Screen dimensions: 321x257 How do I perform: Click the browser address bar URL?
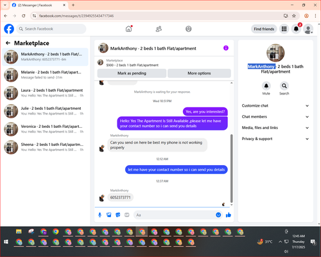click(x=76, y=16)
